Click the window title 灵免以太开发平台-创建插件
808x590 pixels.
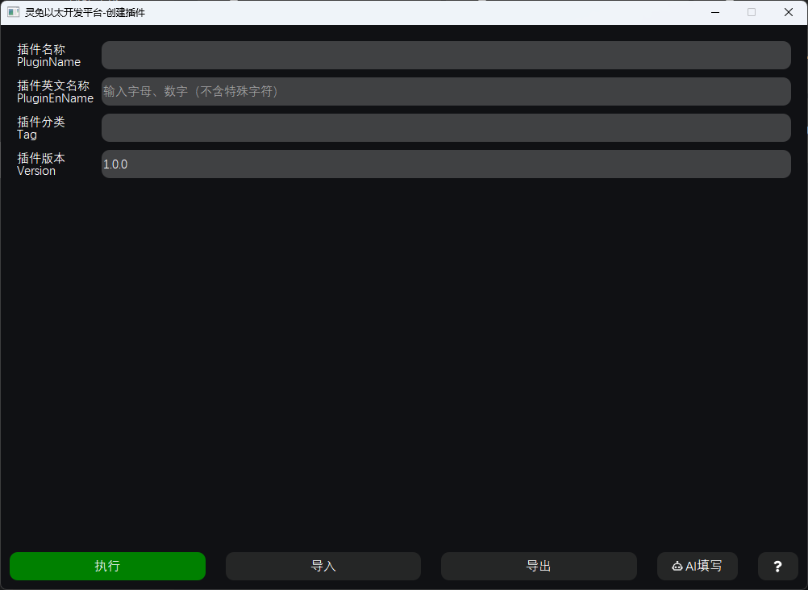point(85,12)
